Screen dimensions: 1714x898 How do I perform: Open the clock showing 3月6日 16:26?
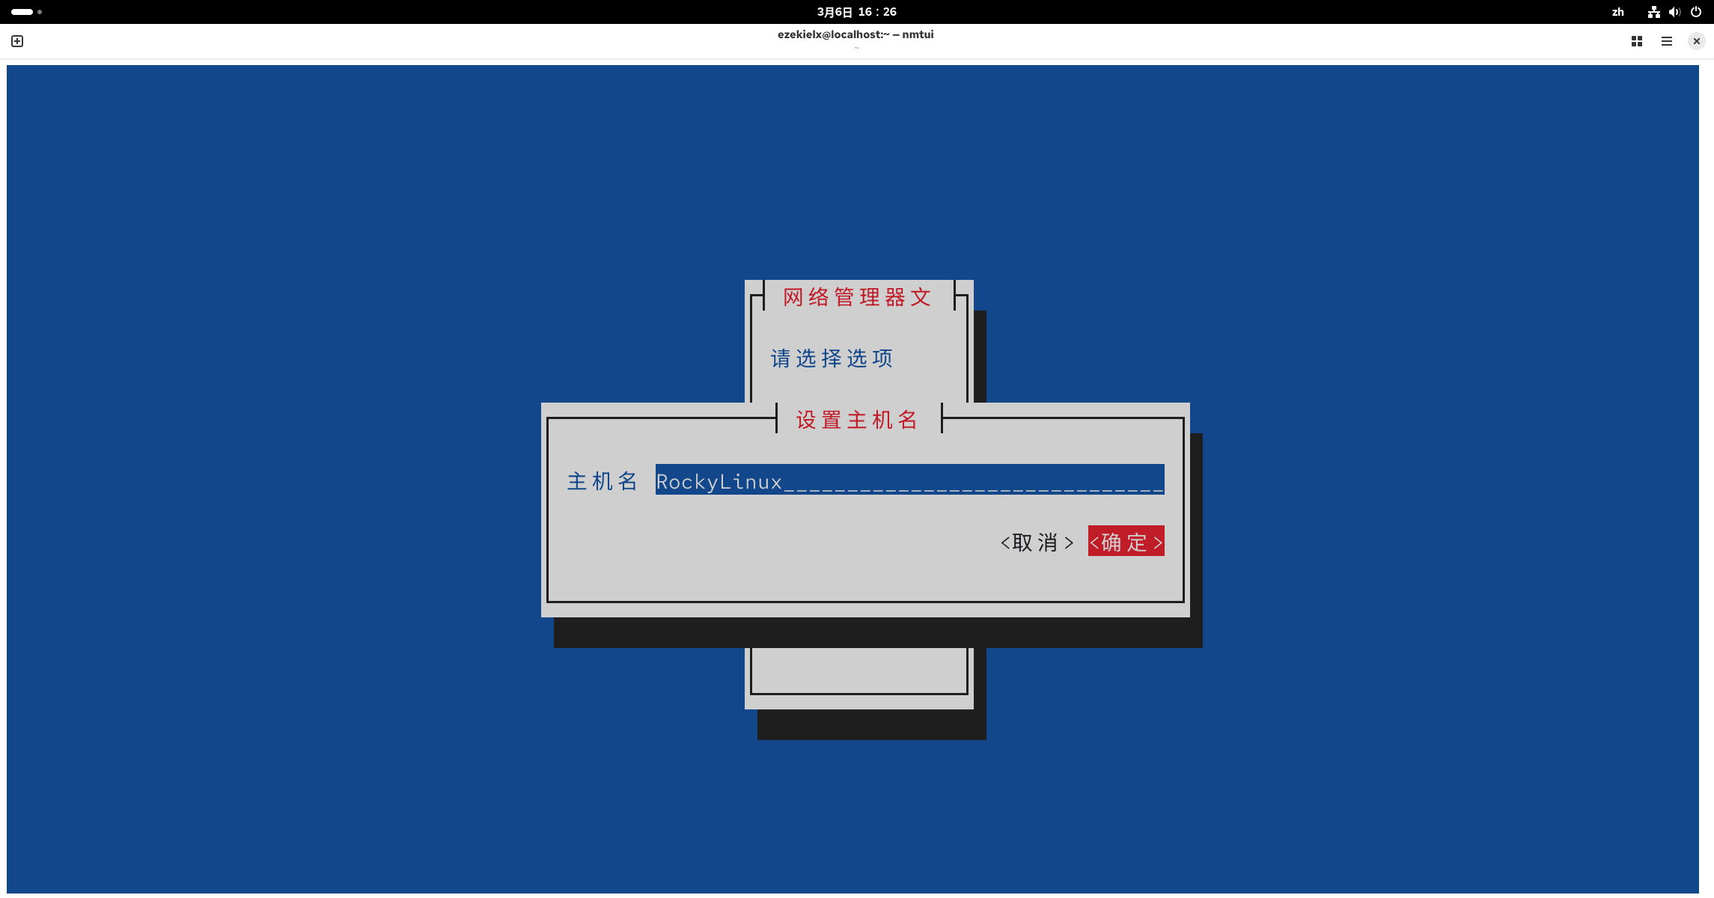point(857,12)
